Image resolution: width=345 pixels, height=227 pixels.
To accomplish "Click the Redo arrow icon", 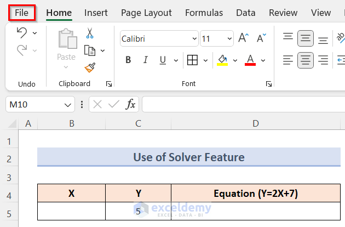I will coord(22,50).
